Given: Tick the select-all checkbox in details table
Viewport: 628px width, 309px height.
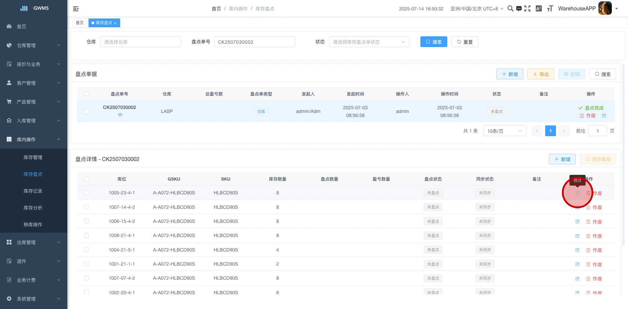Looking at the screenshot, I should click(86, 179).
